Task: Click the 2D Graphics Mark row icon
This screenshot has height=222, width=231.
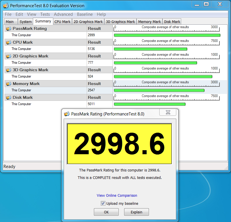Action: 9,56
